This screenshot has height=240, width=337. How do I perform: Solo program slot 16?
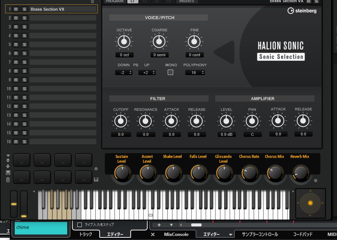coord(24,142)
